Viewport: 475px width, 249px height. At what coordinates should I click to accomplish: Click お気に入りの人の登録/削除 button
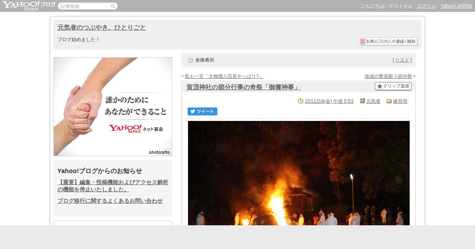coord(388,41)
